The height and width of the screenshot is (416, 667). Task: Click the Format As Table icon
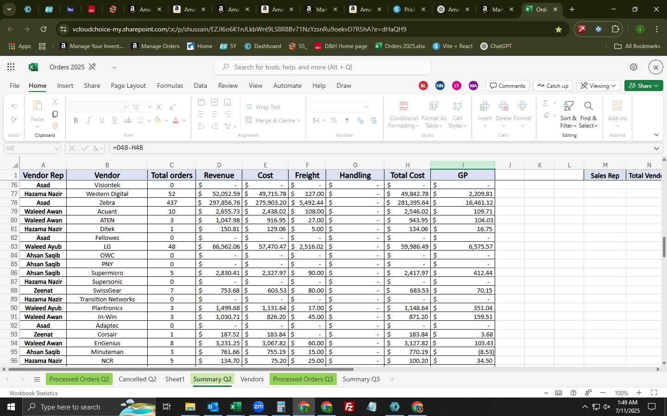coord(434,106)
